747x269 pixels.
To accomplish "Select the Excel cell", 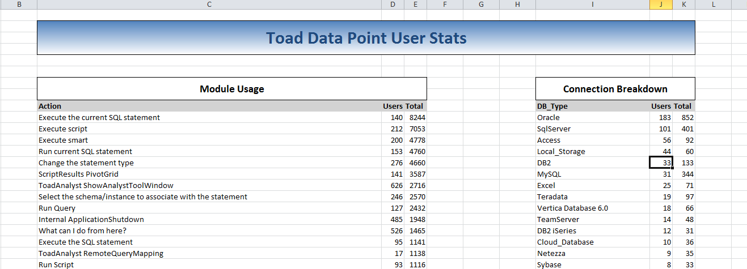I will tap(592, 185).
